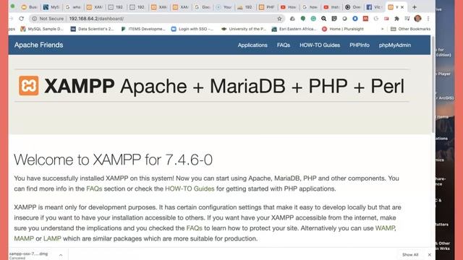
Task: Follow the LAMP link
Action: click(x=52, y=238)
